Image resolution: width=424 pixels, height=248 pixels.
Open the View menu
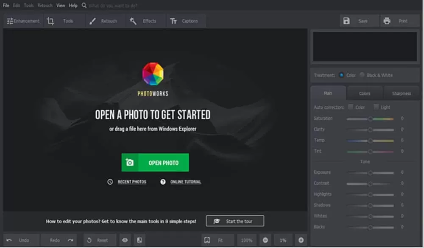click(x=61, y=6)
